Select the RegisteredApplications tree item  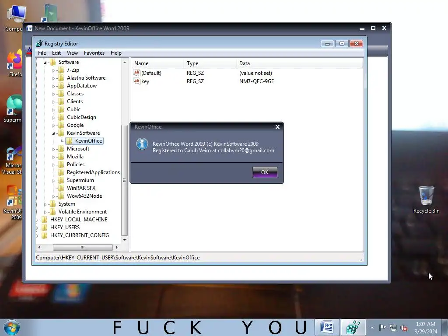93,172
